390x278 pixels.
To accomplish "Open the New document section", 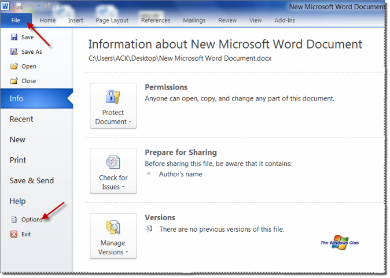I will click(17, 140).
